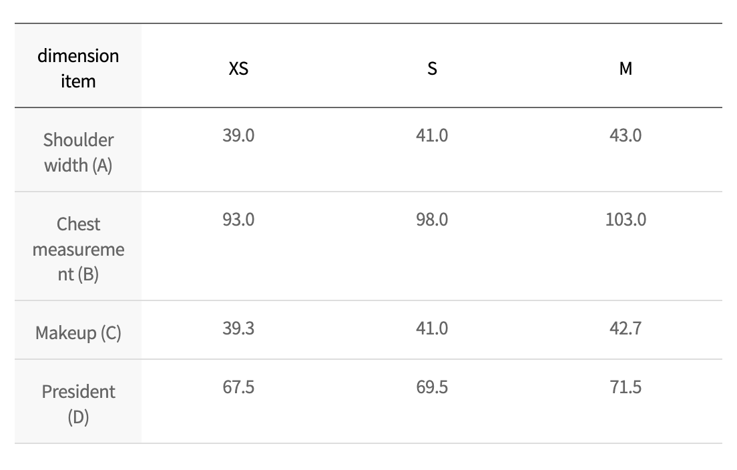Viewport: 737px width, 470px height.
Task: Click the 41.0 value in the Makeup row
Action: (x=432, y=328)
